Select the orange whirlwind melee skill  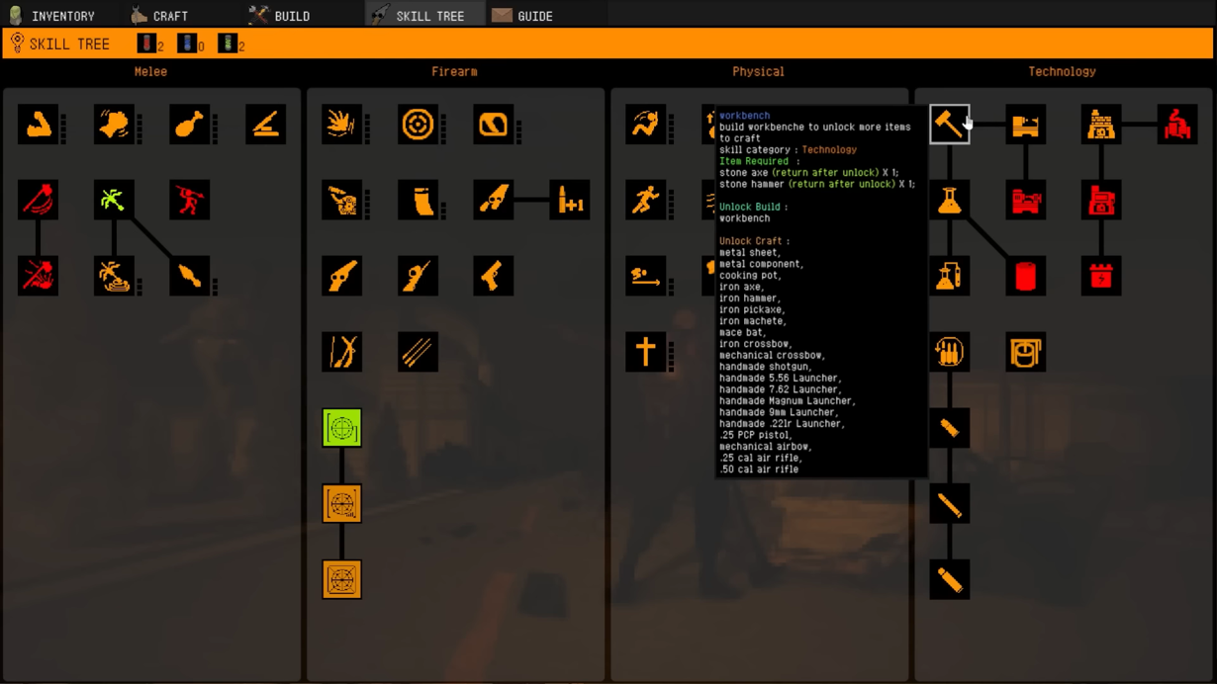114,276
